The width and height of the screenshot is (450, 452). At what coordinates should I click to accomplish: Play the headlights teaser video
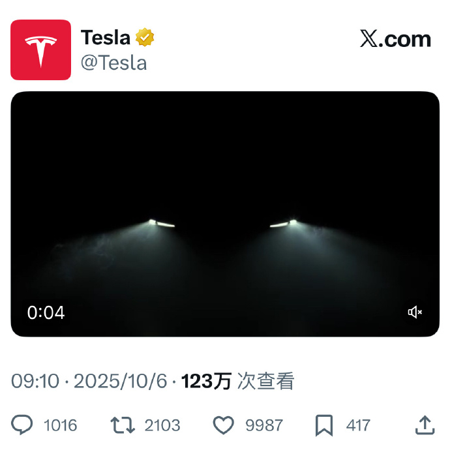225,214
